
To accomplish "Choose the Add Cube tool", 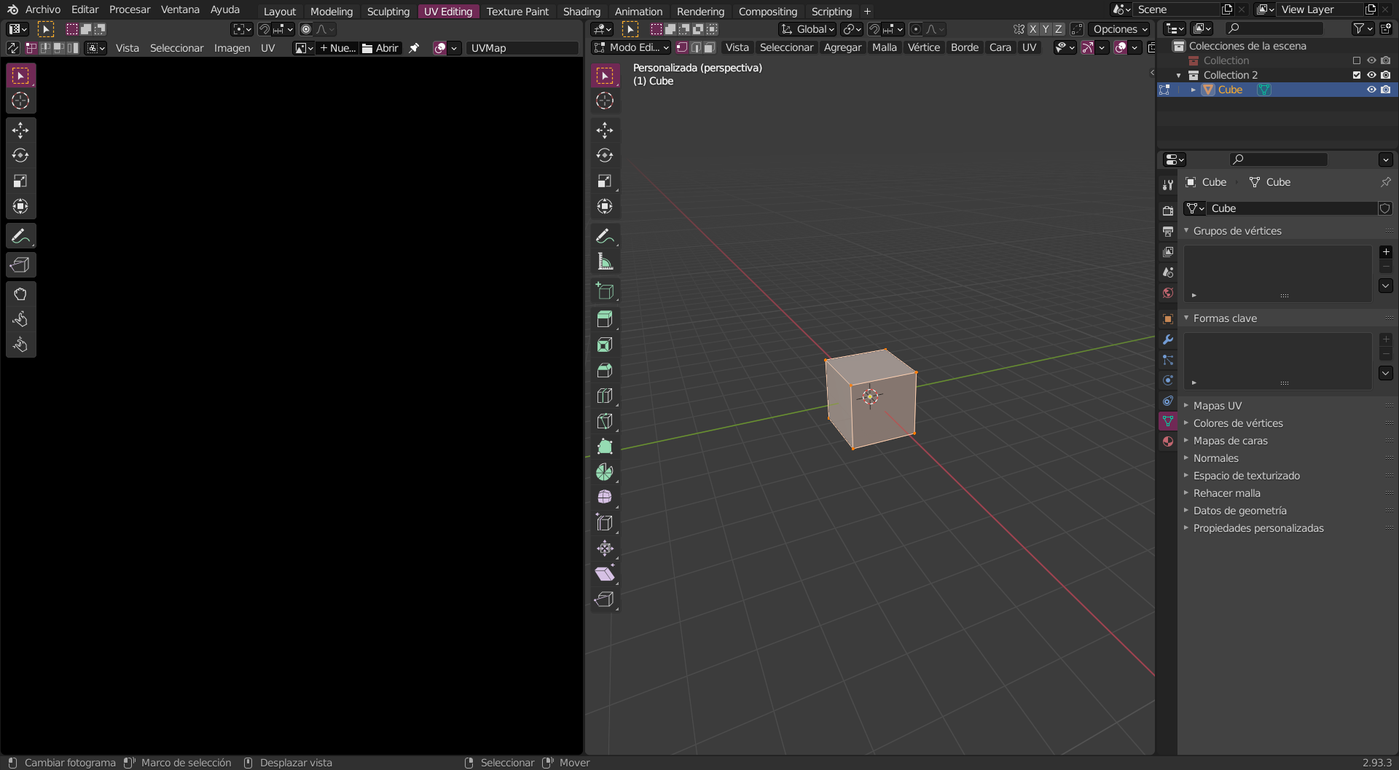I will 605,291.
